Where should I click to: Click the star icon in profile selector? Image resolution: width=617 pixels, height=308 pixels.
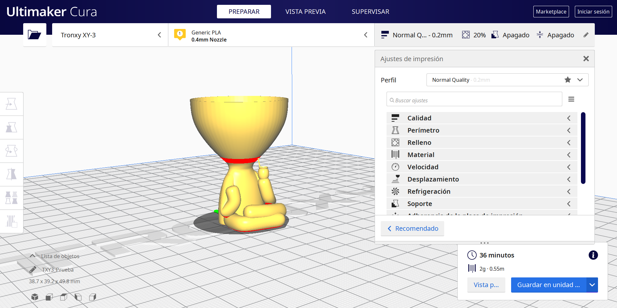tap(568, 80)
